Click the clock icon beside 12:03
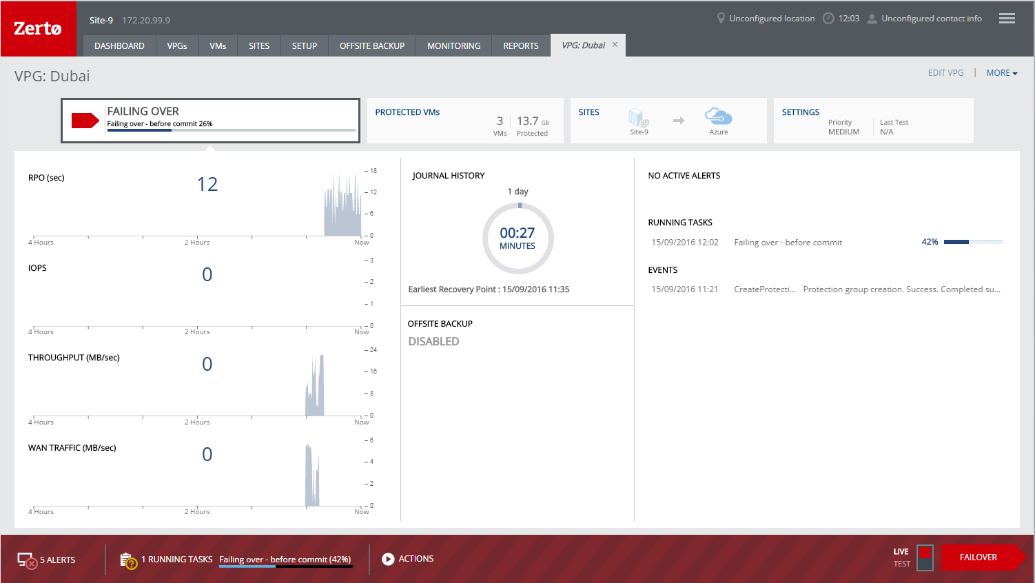The width and height of the screenshot is (1035, 583). pos(828,19)
